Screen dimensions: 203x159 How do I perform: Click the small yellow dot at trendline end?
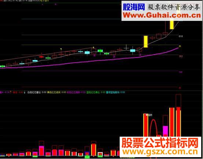[94, 47]
